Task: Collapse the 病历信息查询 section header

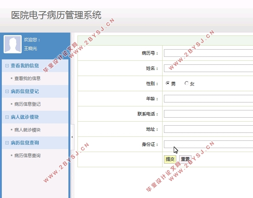Action: tap(35, 143)
